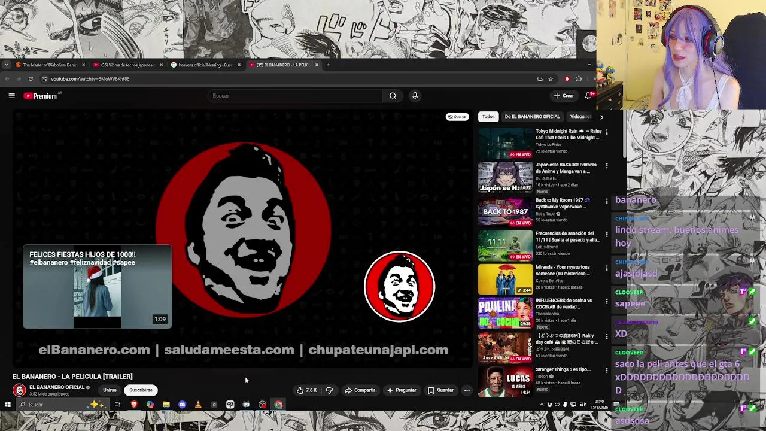This screenshot has height=431, width=766.
Task: Open Japón está BASADO video title
Action: pyautogui.click(x=566, y=168)
